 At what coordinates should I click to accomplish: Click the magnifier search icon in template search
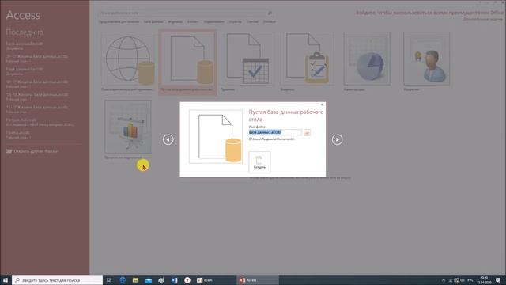pos(270,13)
